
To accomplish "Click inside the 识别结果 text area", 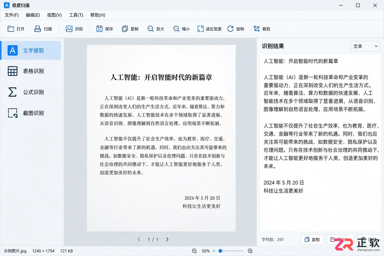I will [320, 143].
